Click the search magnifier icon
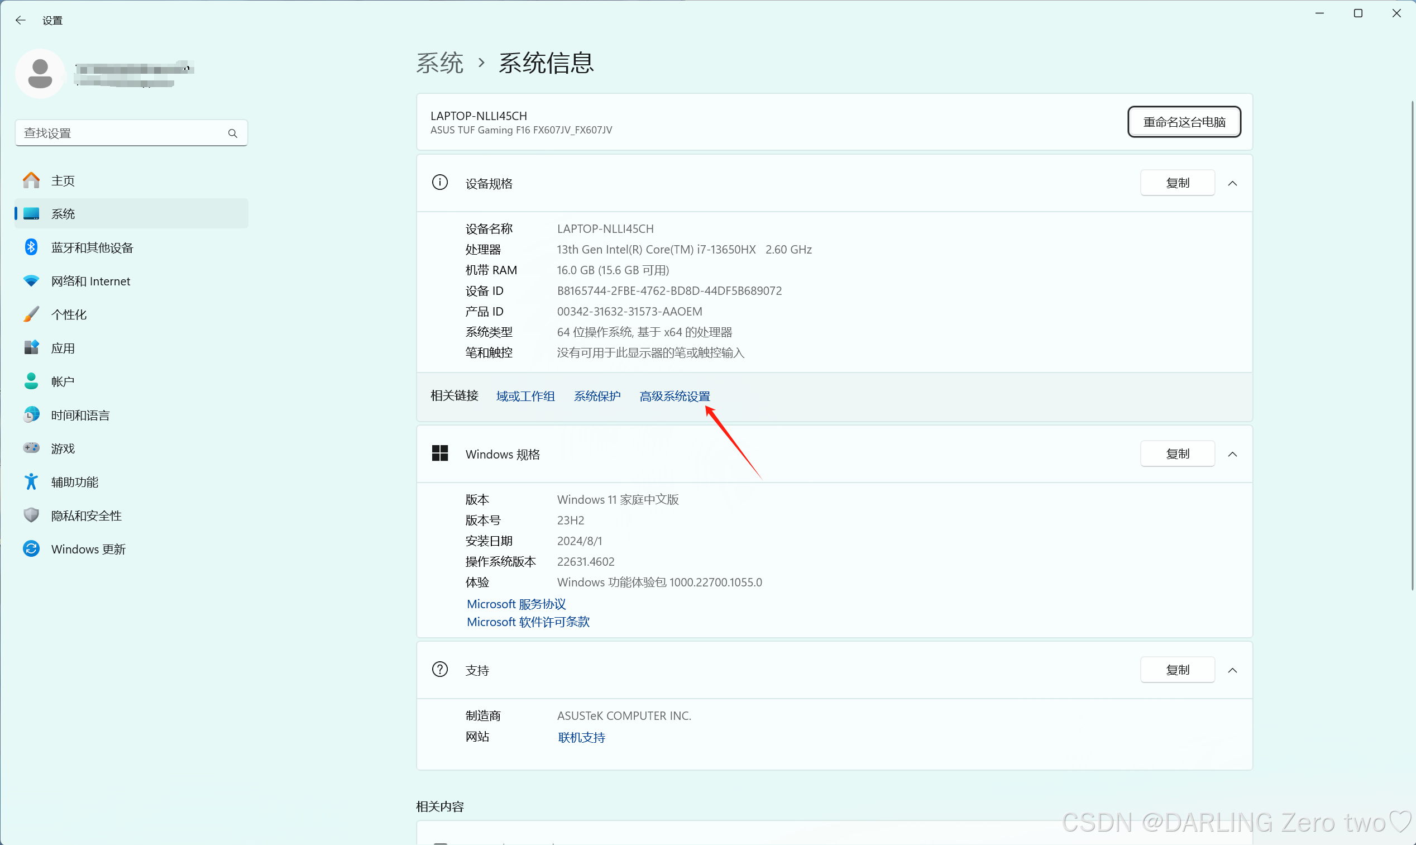 [x=232, y=133]
